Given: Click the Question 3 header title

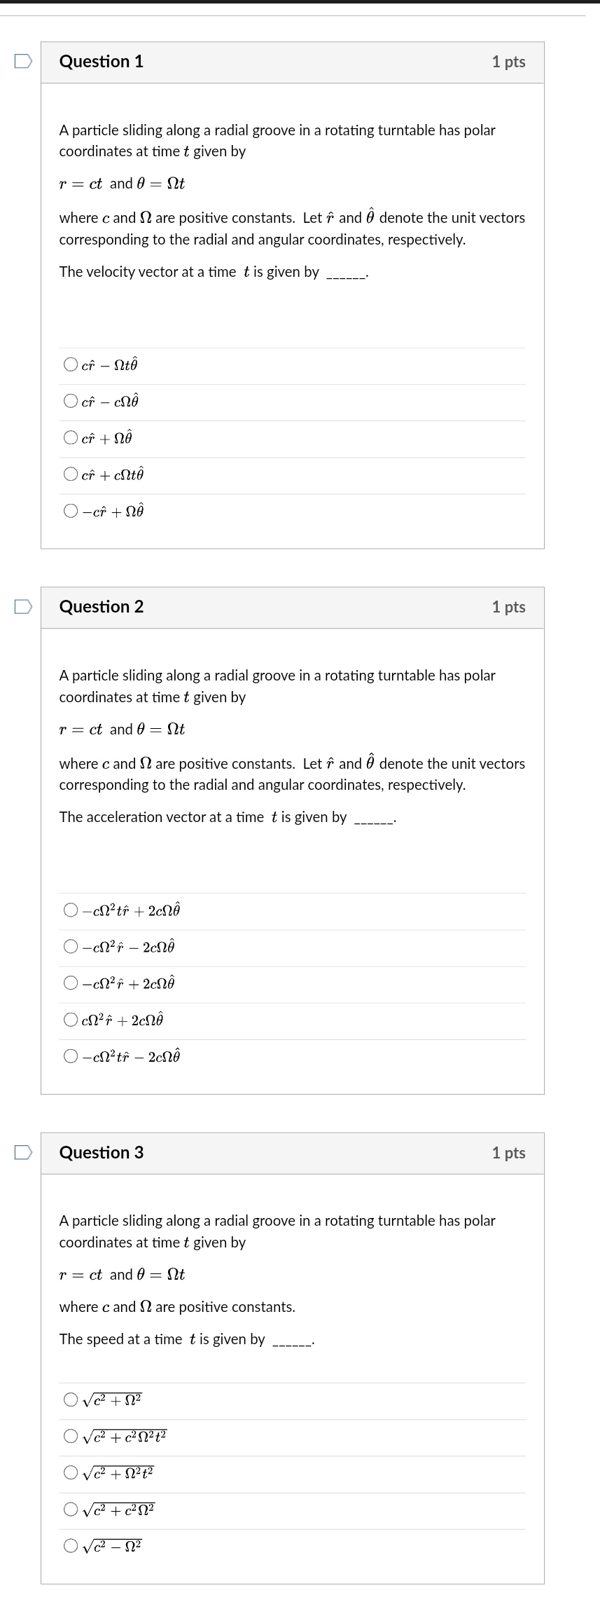Looking at the screenshot, I should pos(102,1152).
